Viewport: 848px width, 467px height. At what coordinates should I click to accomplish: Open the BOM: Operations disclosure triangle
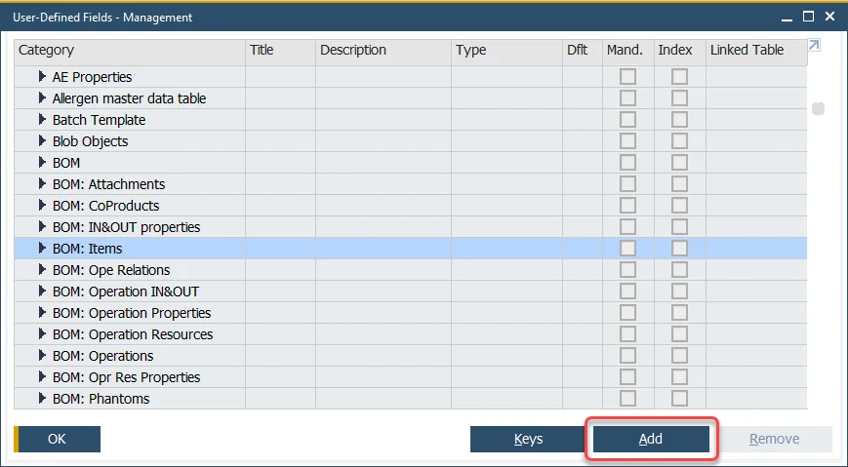(42, 356)
